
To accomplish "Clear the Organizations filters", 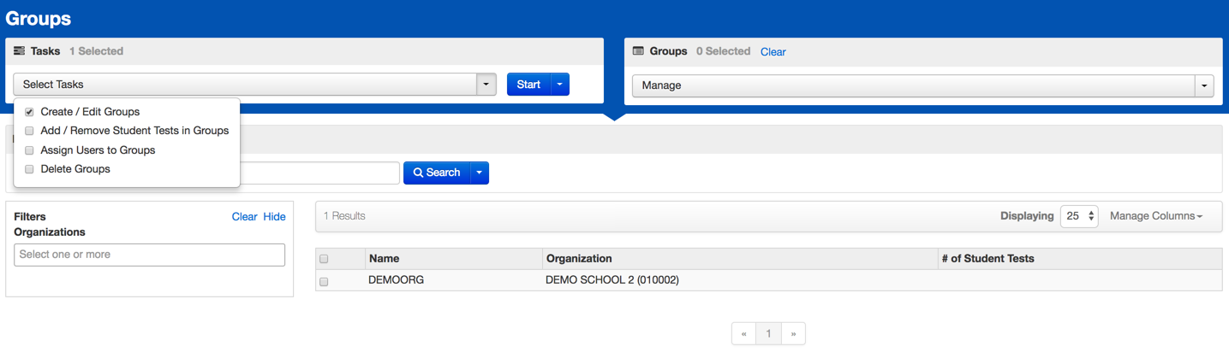I will tap(244, 217).
